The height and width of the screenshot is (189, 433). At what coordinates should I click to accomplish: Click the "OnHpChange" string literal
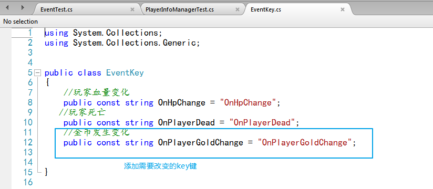[248, 103]
